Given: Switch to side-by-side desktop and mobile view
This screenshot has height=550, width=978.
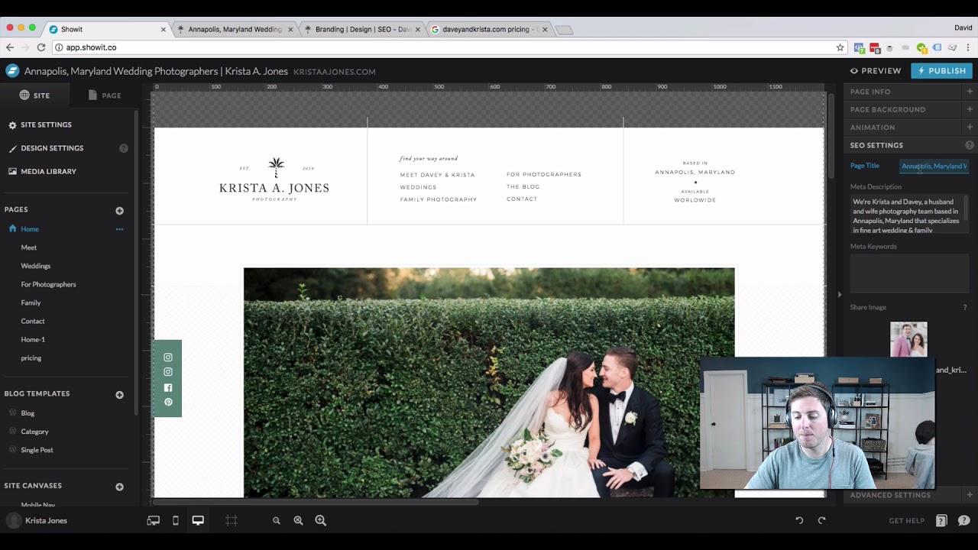Looking at the screenshot, I should (154, 520).
